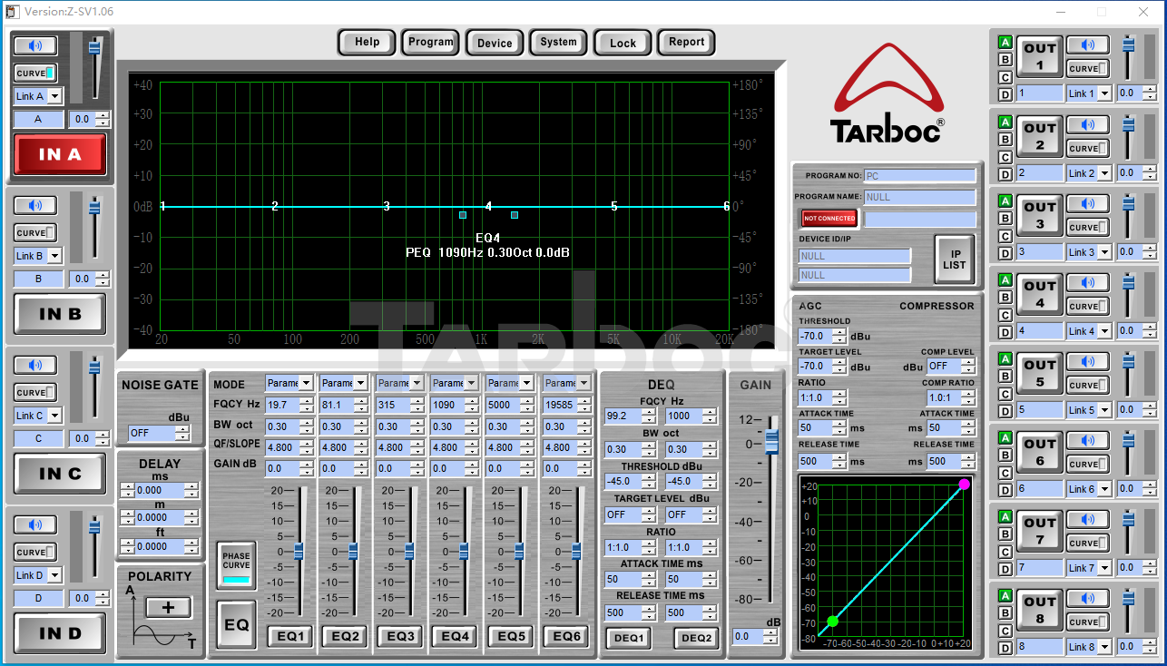Select the OUT 3 channel button
This screenshot has height=666, width=1167.
(x=1039, y=215)
